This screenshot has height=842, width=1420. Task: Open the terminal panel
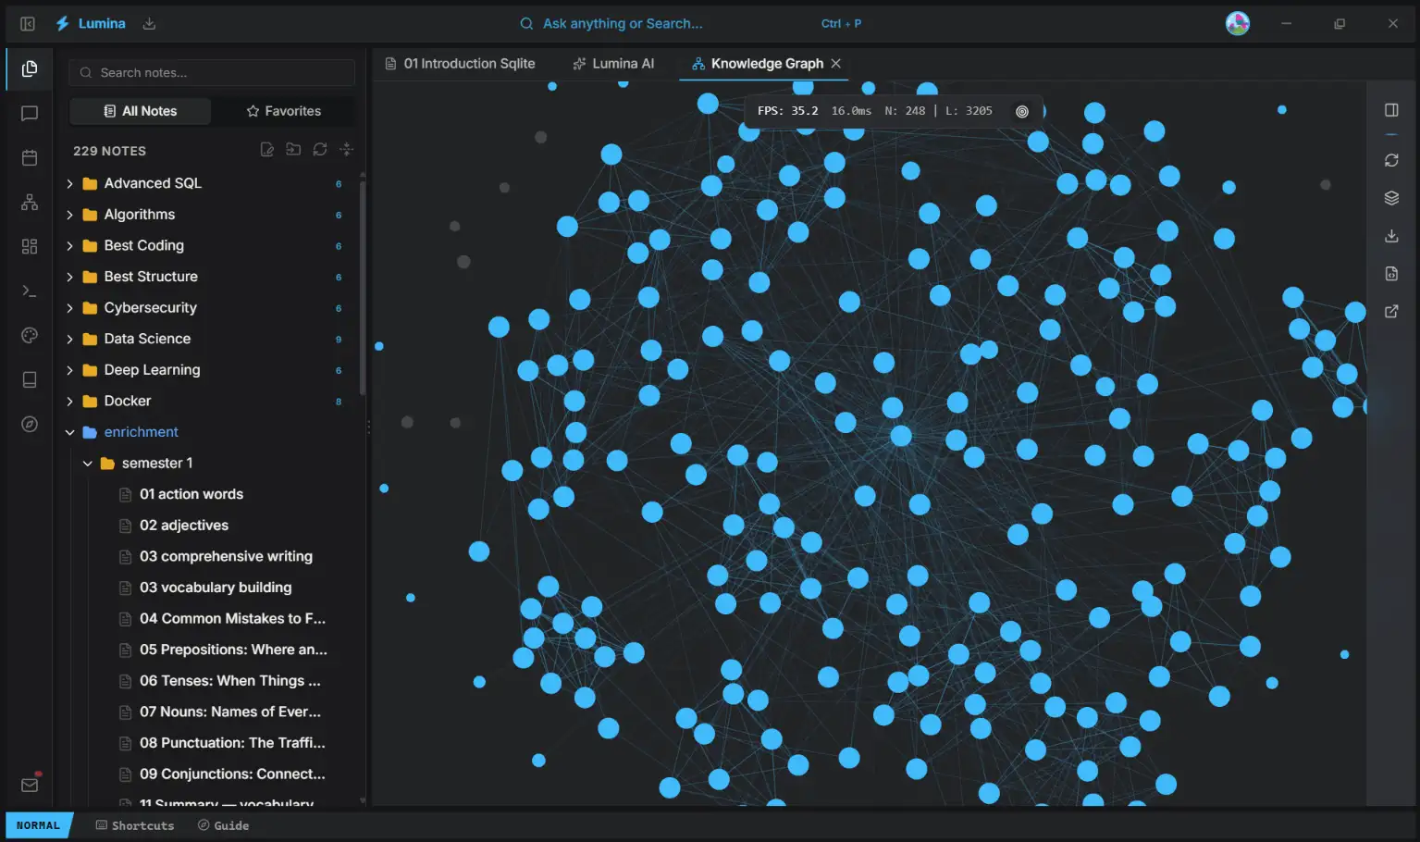tap(30, 291)
